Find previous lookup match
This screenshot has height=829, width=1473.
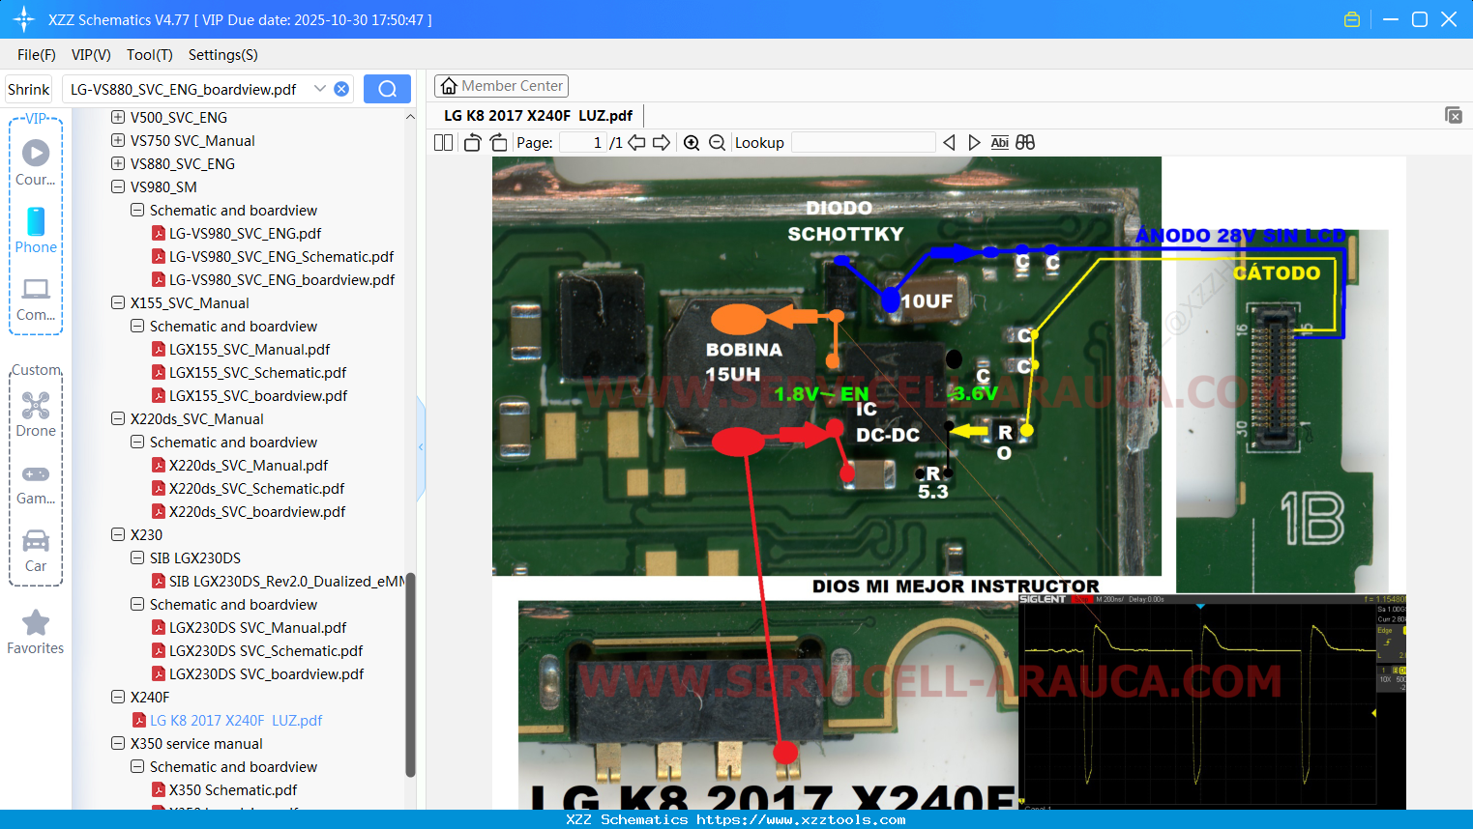pos(949,143)
